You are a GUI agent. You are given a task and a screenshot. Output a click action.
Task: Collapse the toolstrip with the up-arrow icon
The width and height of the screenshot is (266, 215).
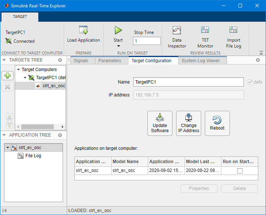pos(261,53)
